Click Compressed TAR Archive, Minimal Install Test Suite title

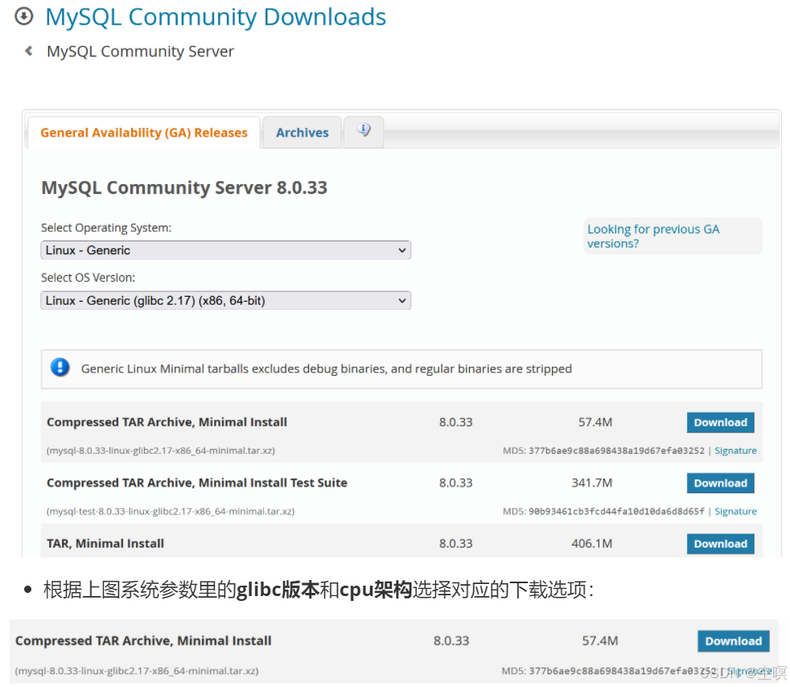point(197,483)
